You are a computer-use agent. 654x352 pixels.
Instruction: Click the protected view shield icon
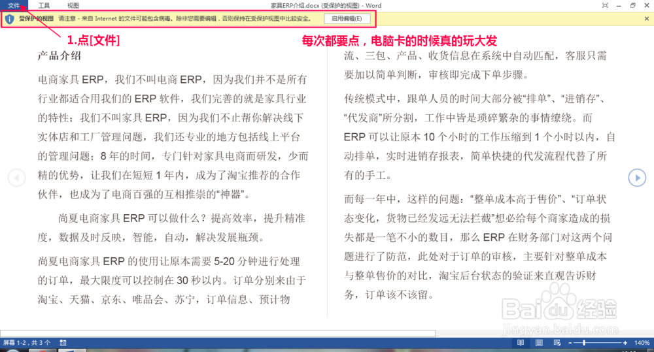[x=10, y=19]
